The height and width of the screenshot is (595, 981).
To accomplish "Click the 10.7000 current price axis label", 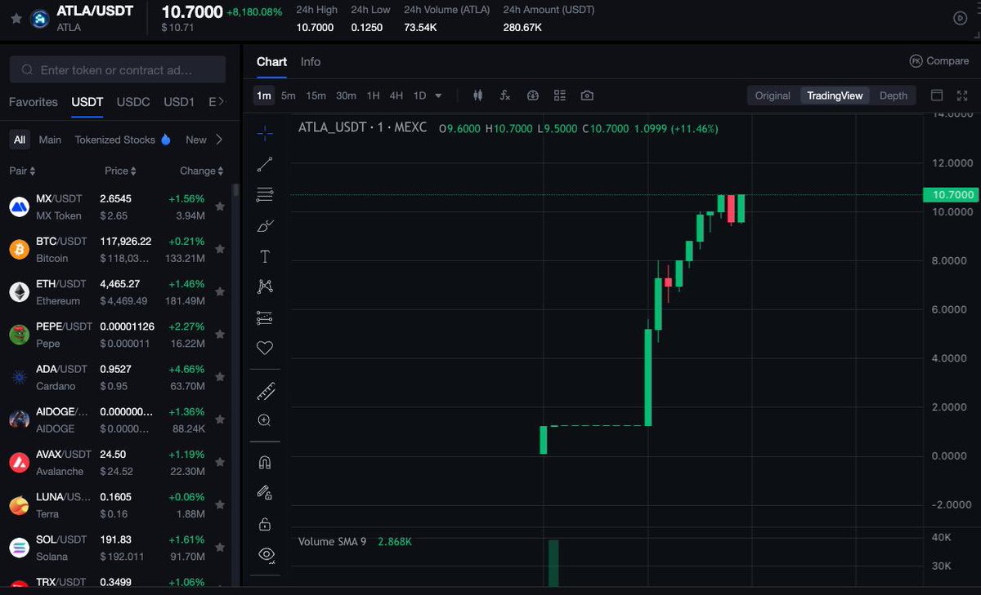I will point(950,194).
